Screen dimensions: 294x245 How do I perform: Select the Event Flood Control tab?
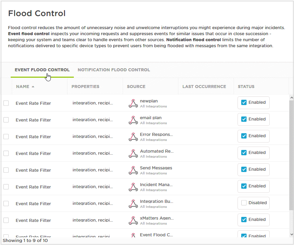(x=42, y=70)
